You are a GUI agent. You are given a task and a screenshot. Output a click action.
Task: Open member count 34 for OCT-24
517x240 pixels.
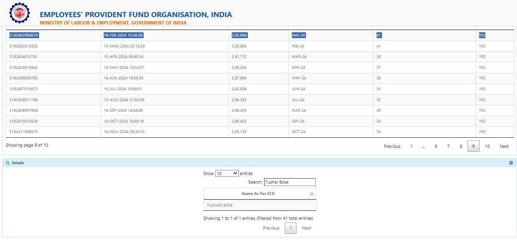(378, 132)
